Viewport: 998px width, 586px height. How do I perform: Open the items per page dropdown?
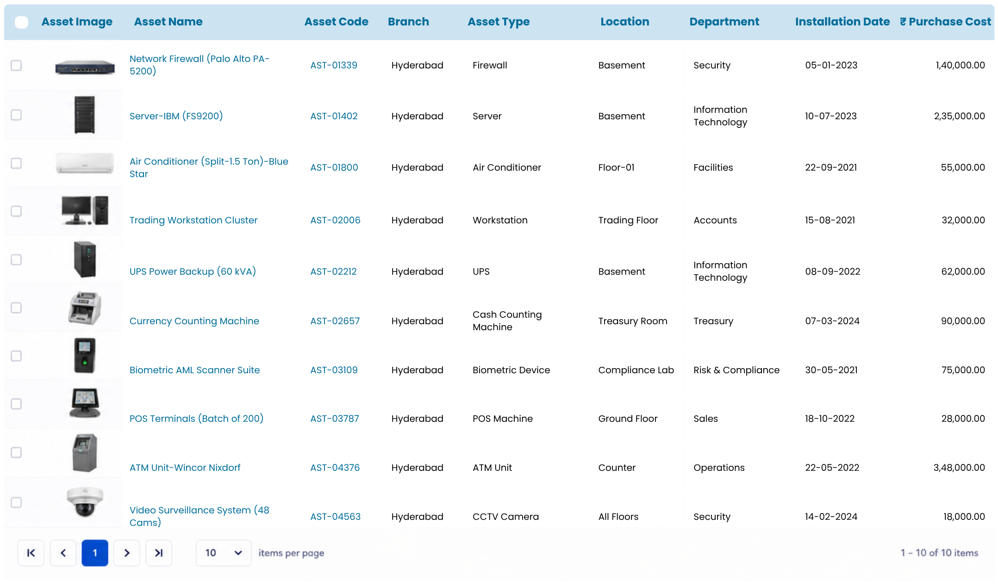pos(224,553)
